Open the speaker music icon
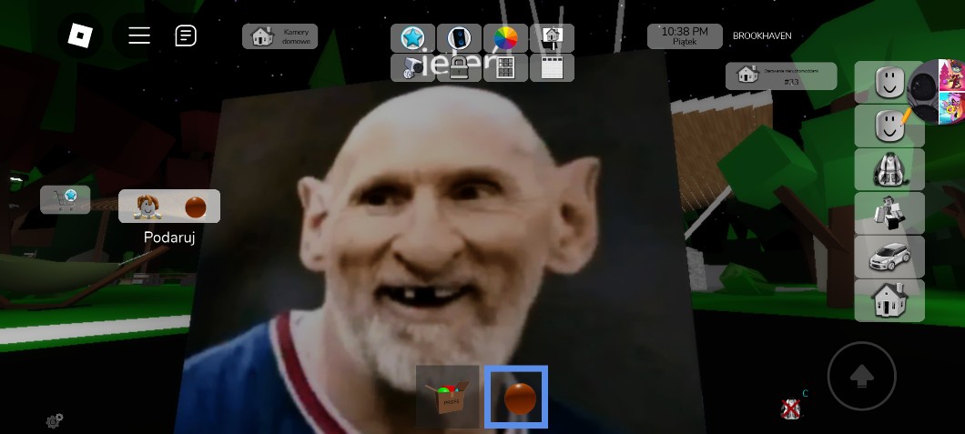Screen dimensions: 965x434 [459, 38]
